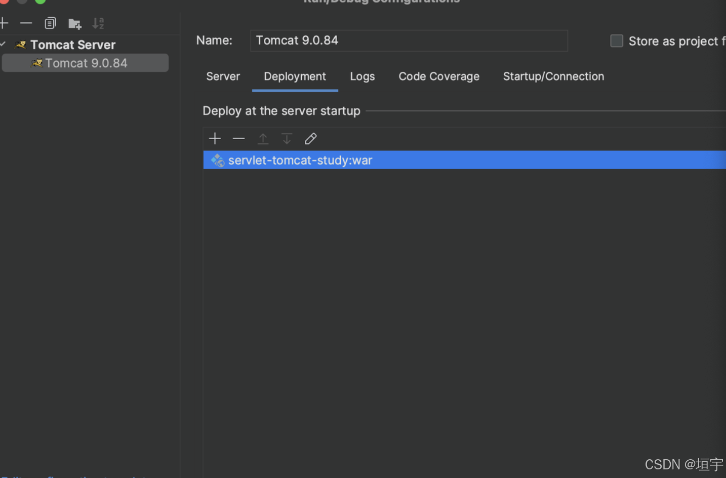Sort configurations alphabetically
Image resolution: width=726 pixels, height=478 pixels.
click(x=98, y=23)
